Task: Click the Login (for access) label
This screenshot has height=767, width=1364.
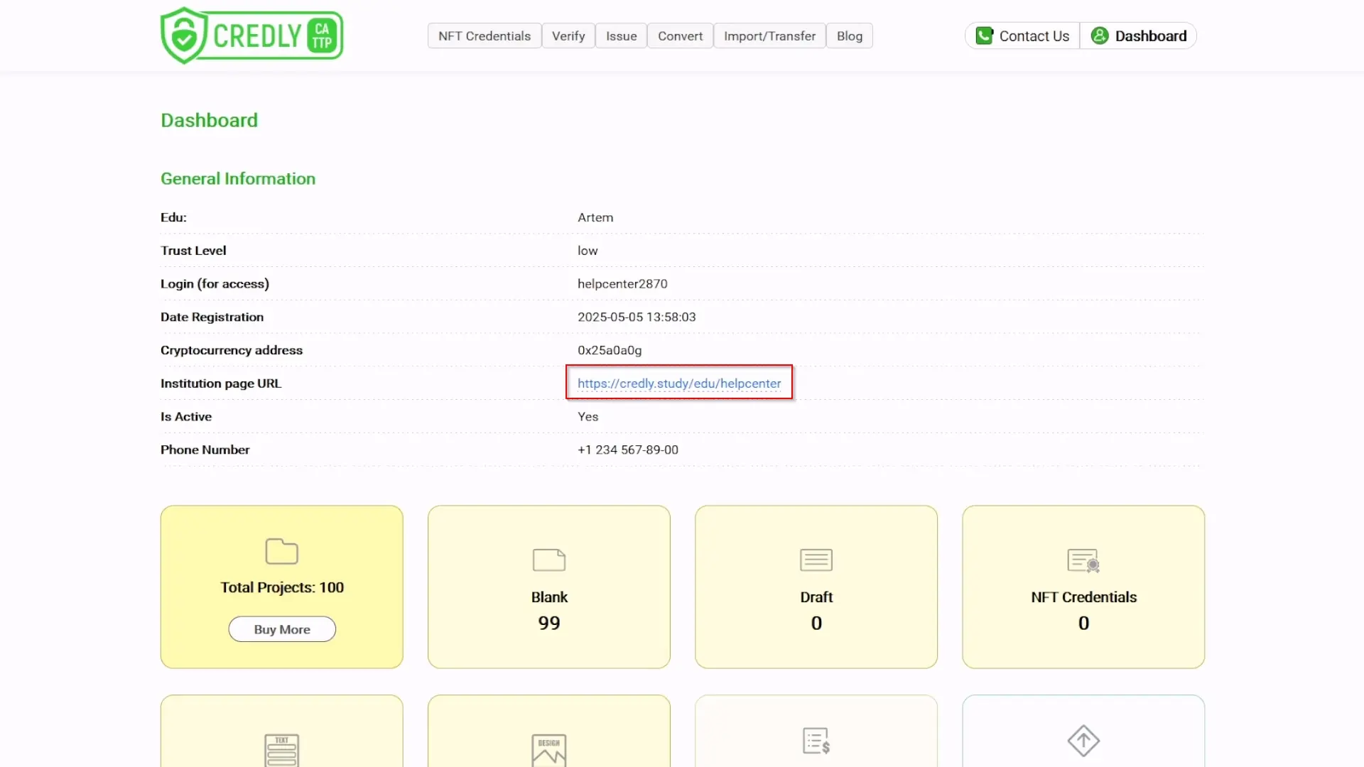Action: tap(215, 284)
